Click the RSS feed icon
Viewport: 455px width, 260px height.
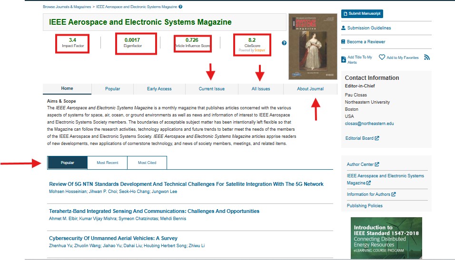click(x=427, y=58)
